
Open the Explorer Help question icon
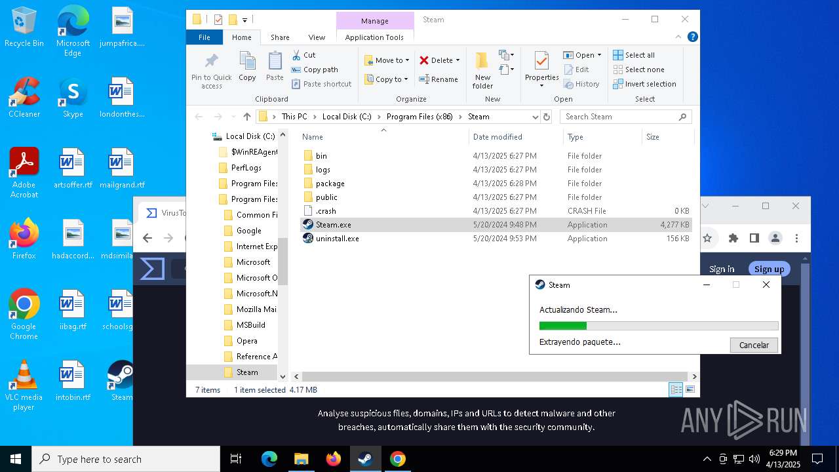point(692,37)
